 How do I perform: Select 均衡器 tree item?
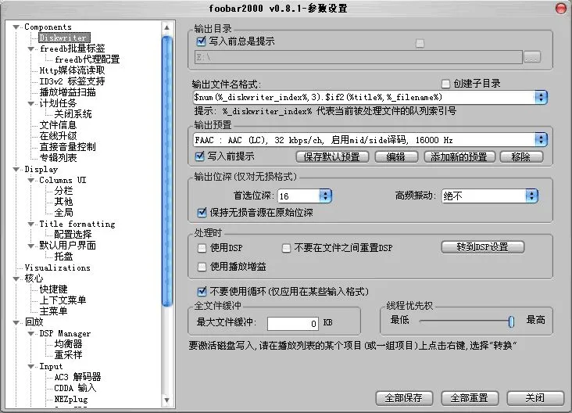[68, 344]
